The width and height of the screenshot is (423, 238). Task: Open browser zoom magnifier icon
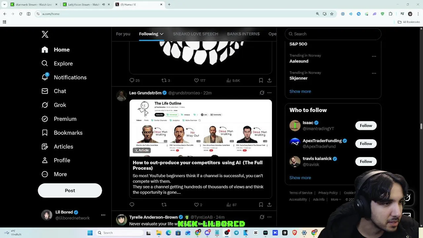[318, 14]
